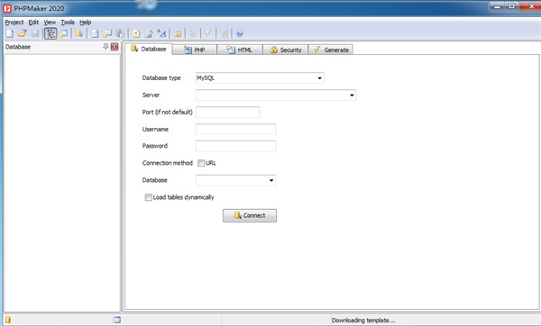
Task: Click the PHPMaker logo in the title bar
Action: pyautogui.click(x=7, y=8)
